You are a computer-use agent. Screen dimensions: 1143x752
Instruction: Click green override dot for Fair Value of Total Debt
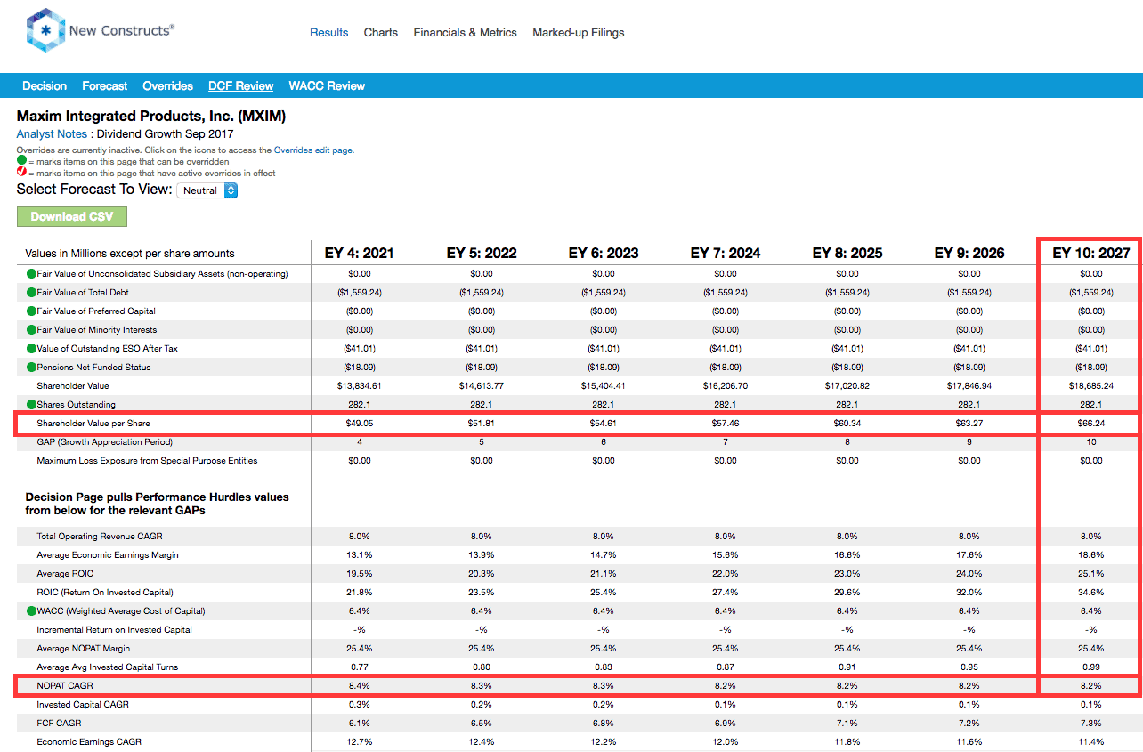[31, 292]
